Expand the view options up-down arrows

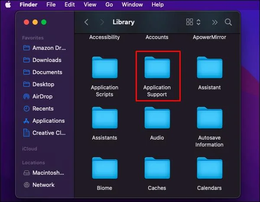coord(198,22)
